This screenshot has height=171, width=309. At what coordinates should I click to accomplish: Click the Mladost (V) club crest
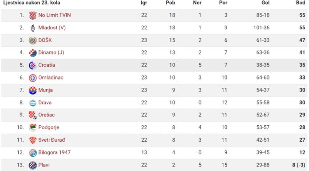[33, 28]
